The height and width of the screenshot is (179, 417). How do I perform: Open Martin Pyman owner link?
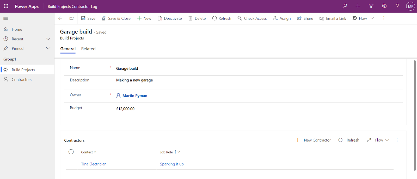point(135,95)
